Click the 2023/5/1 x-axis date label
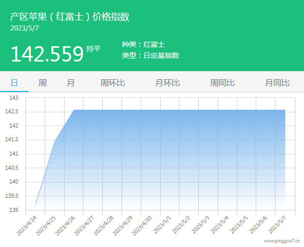 click(162, 225)
